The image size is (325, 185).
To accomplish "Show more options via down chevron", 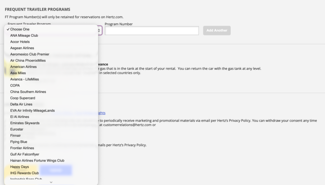I will (x=51, y=182).
